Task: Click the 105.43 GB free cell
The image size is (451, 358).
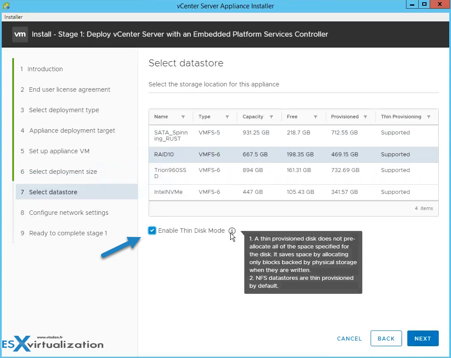Action: pos(300,192)
